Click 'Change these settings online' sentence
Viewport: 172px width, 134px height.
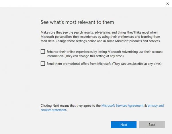(x=83, y=41)
